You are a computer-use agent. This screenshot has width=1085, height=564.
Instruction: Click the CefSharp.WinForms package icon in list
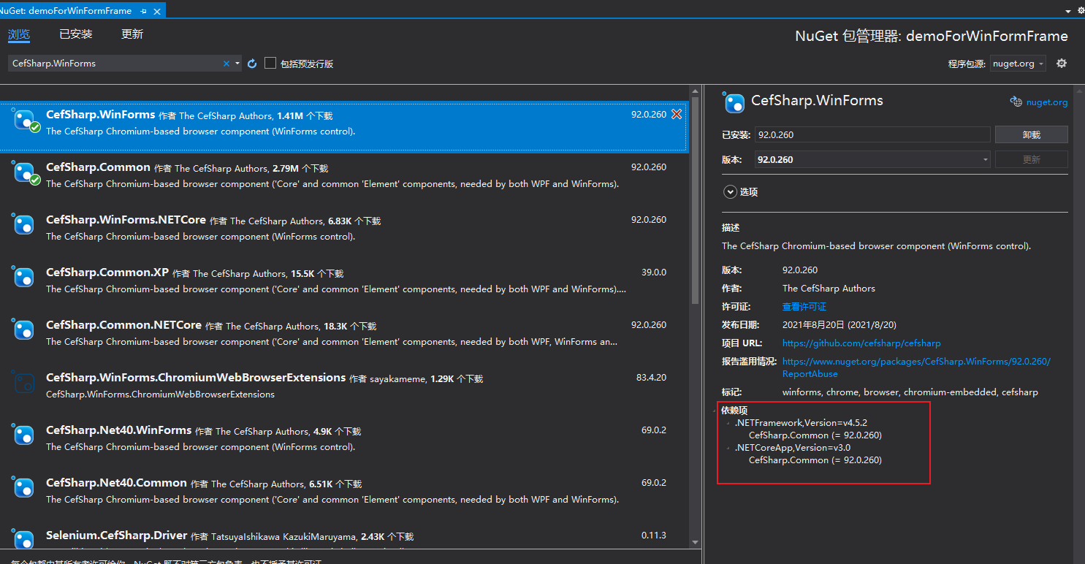26,120
